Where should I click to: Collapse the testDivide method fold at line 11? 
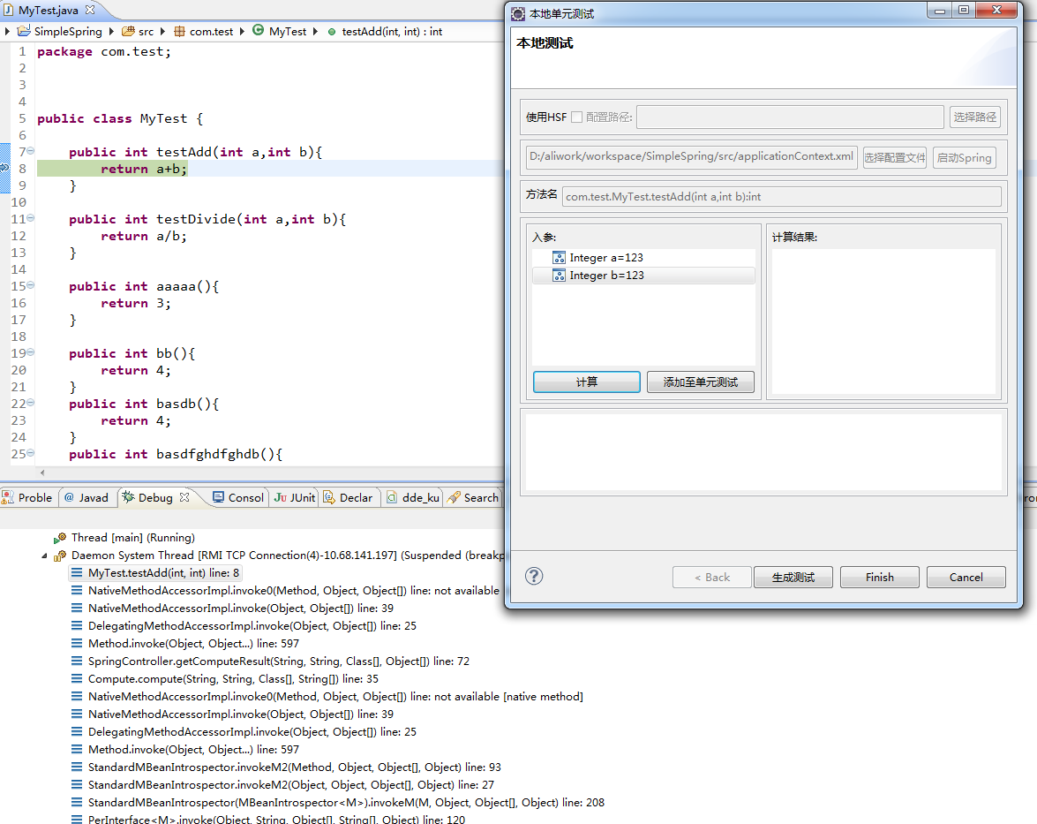(x=31, y=218)
